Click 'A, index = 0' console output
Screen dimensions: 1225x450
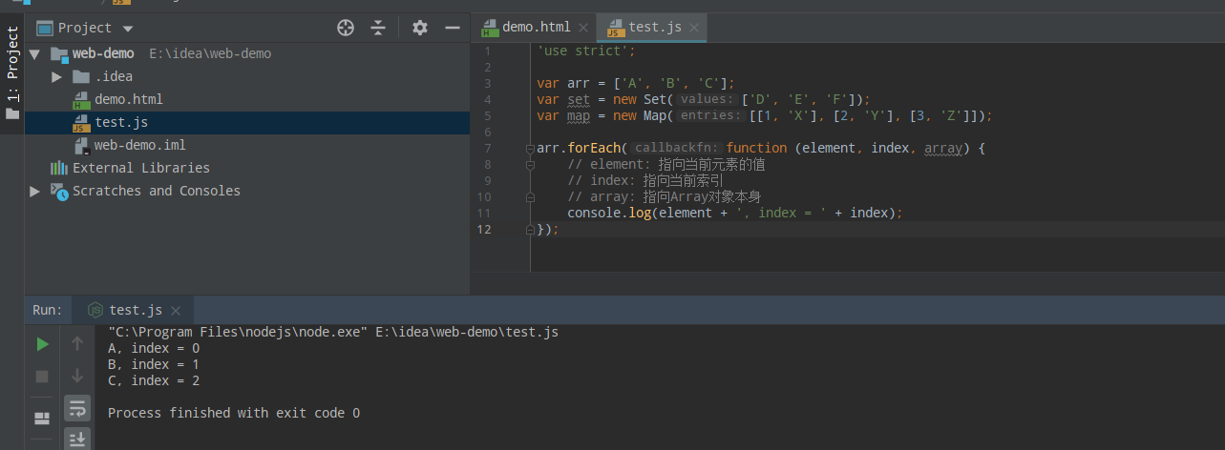click(x=154, y=348)
